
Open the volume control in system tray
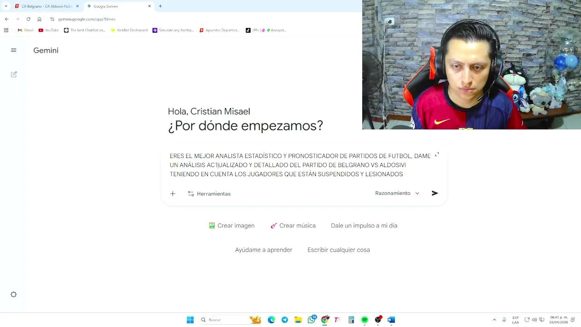pyautogui.click(x=534, y=320)
